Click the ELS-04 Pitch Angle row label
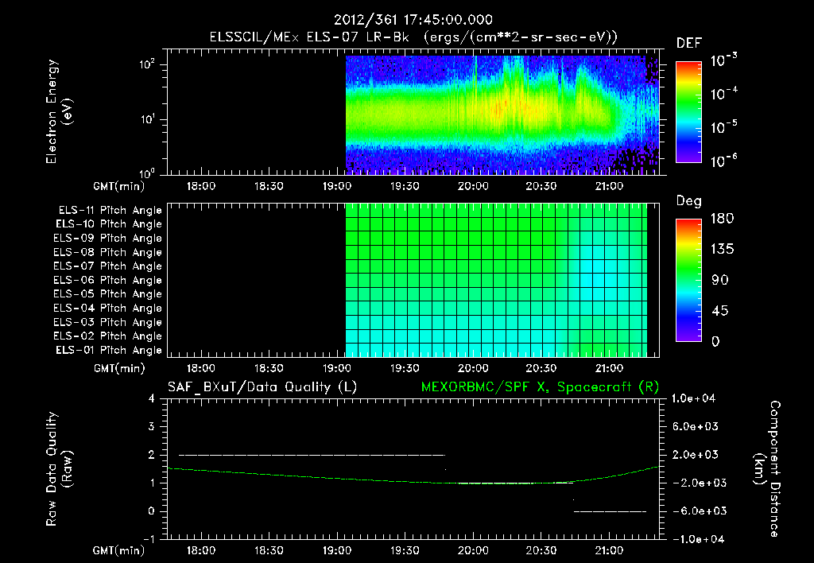814x563 pixels. [107, 308]
